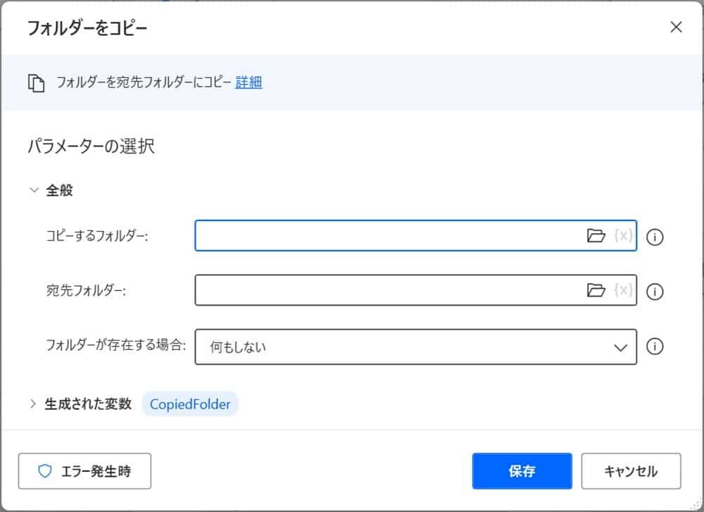Screen dimensions: 704x512
Task: Click the CopiedFolder variable chip
Action: click(x=190, y=404)
